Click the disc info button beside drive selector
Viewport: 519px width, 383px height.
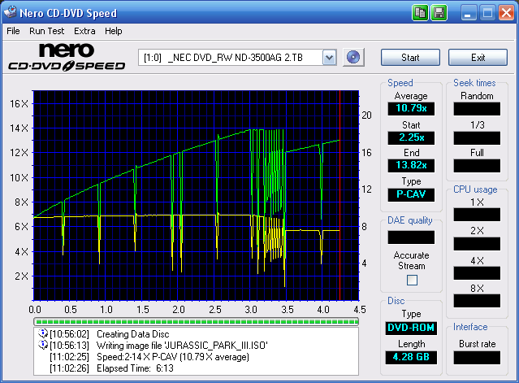[x=353, y=57]
